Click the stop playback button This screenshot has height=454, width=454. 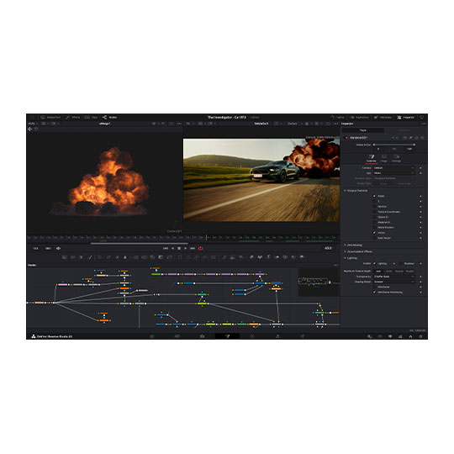(179, 248)
